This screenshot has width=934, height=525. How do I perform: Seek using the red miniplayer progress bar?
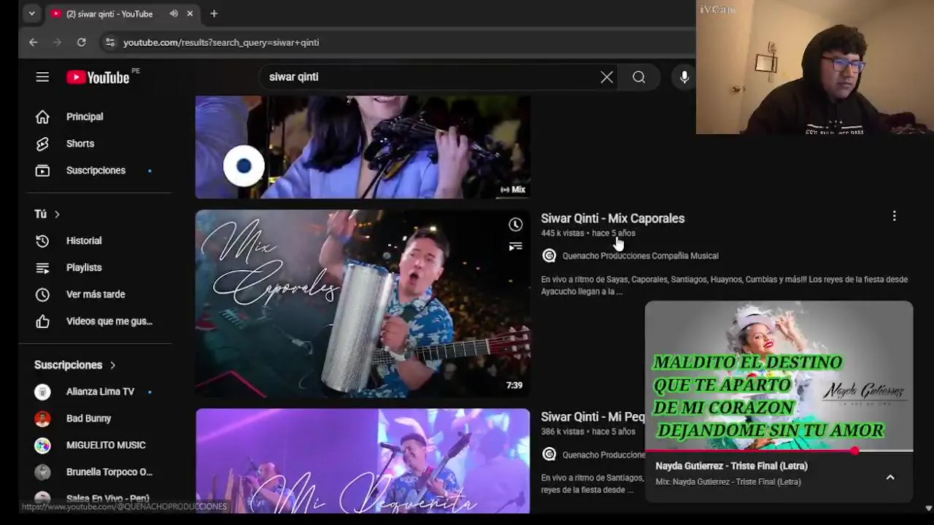click(779, 451)
